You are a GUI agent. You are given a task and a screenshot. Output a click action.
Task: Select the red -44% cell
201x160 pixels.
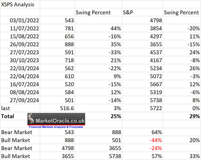(x=156, y=140)
